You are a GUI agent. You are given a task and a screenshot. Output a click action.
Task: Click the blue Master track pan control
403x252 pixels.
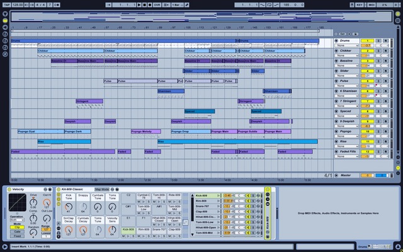pos(382,175)
